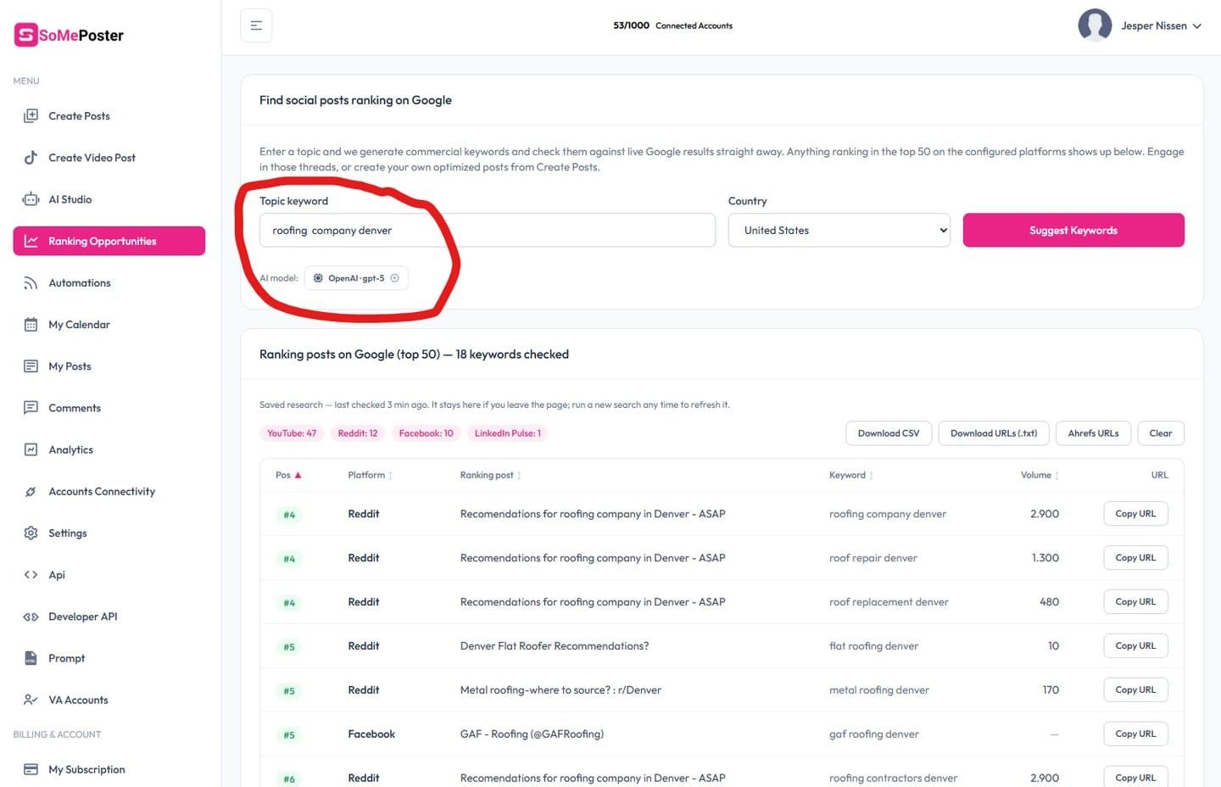This screenshot has width=1221, height=787.
Task: Click the Suggest Keywords button
Action: [x=1073, y=230]
